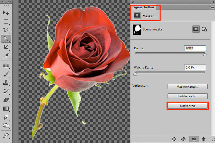The image size is (215, 143).
Task: Collapse the panel with double-arrow icon
Action: (x=211, y=2)
